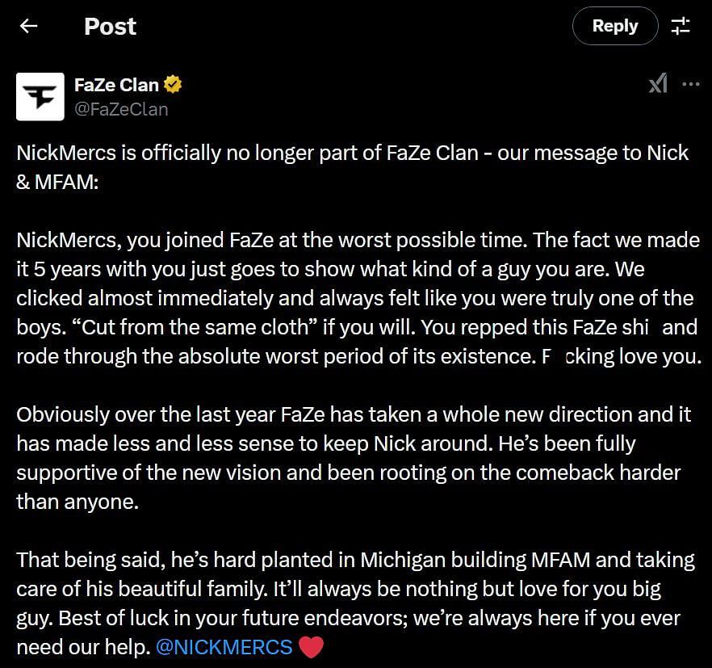Click the paragraph starting 'That being said'

[x=355, y=603]
